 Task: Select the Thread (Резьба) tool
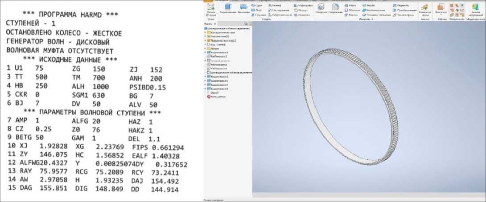click(368, 5)
